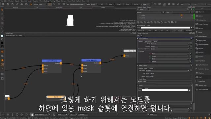Screen dimensions: 211x119
Task: Click the Input port of Base Colour node
Action: coord(124,56)
